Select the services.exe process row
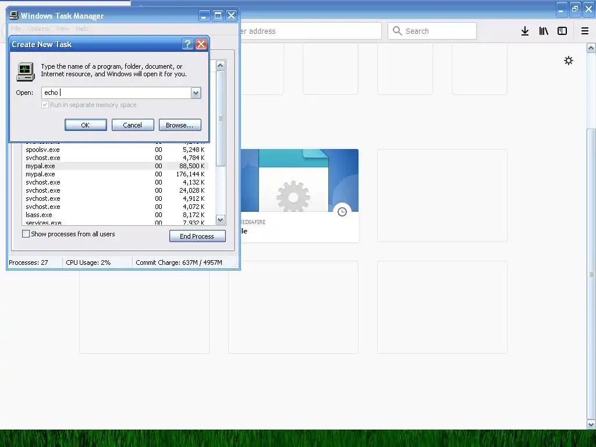The image size is (596, 447). [x=115, y=222]
